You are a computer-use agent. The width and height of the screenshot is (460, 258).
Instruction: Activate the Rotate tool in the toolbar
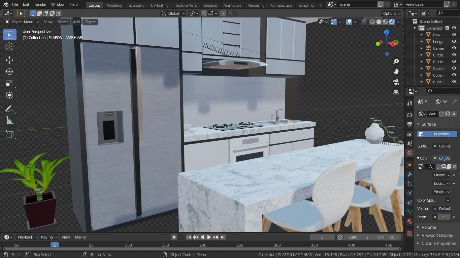tap(9, 72)
